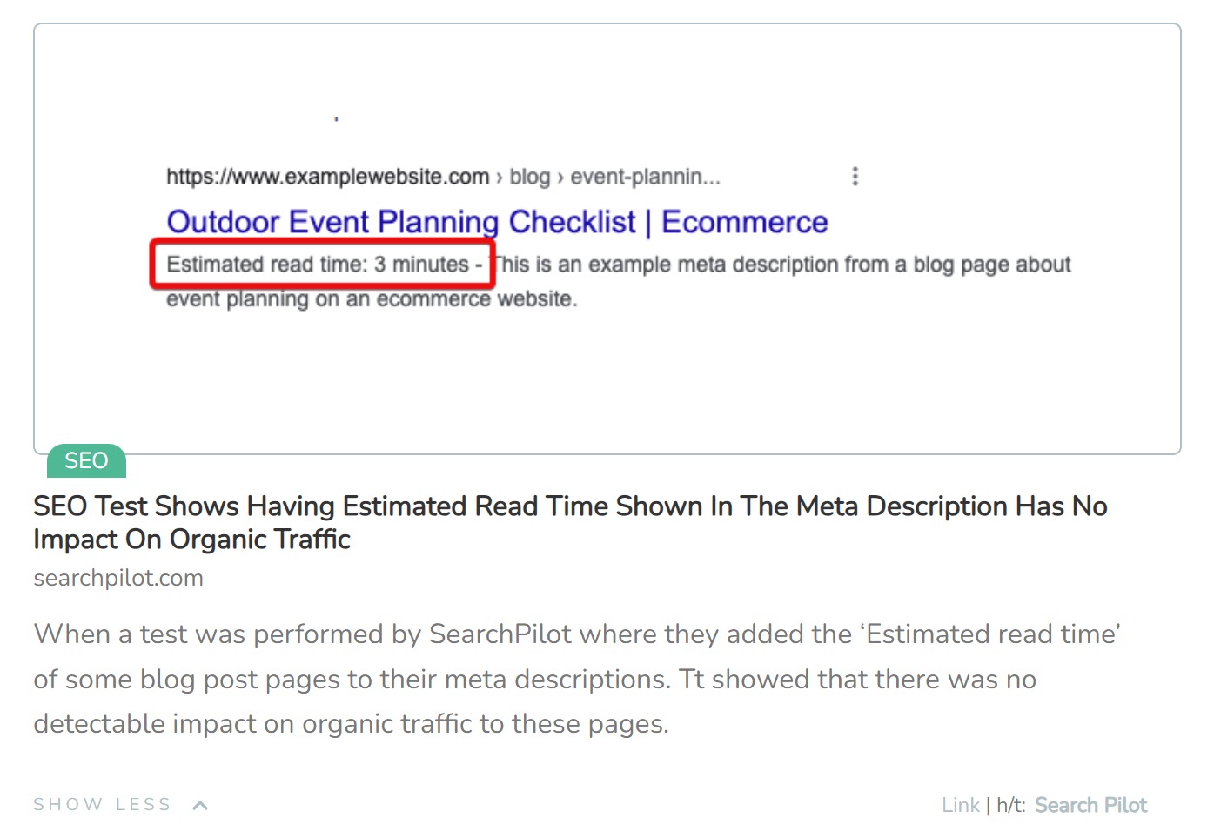Image resolution: width=1214 pixels, height=838 pixels.
Task: Click the chevron-up icon beside SHOW LESS
Action: coord(200,804)
